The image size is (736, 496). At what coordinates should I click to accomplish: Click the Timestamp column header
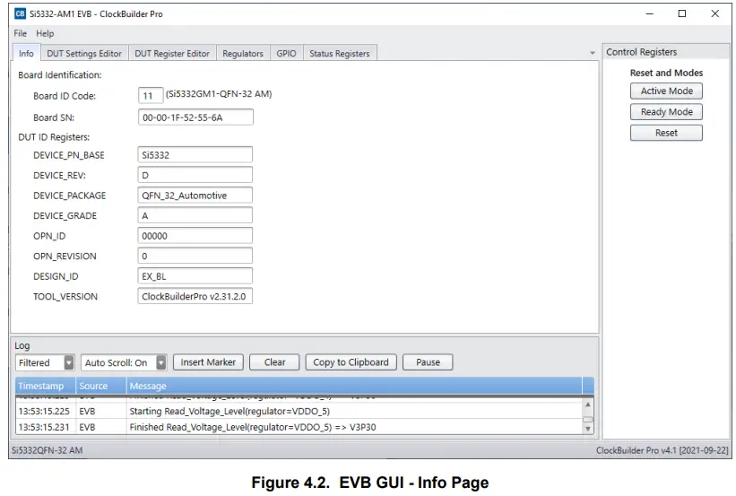pyautogui.click(x=46, y=386)
